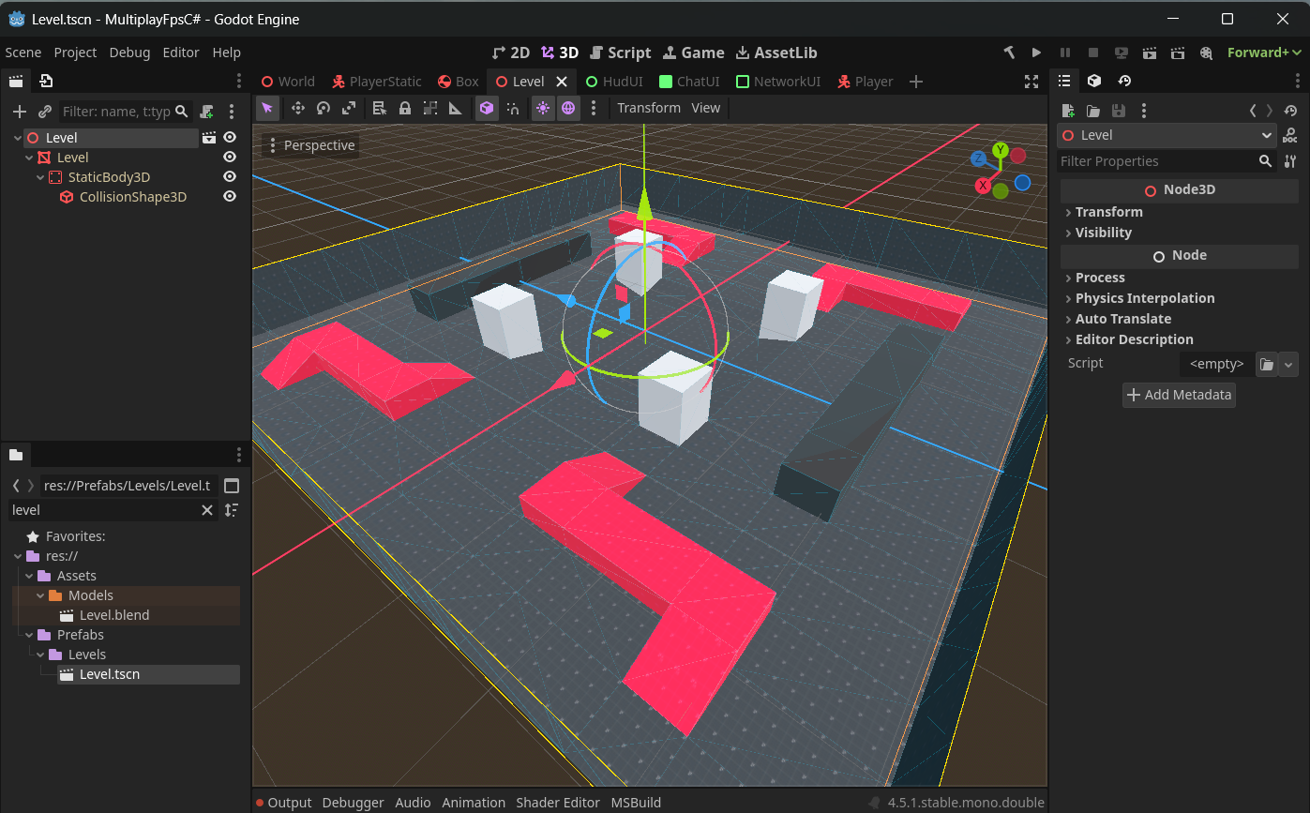Create a new resource in Inspector
The width and height of the screenshot is (1310, 813).
(1067, 111)
